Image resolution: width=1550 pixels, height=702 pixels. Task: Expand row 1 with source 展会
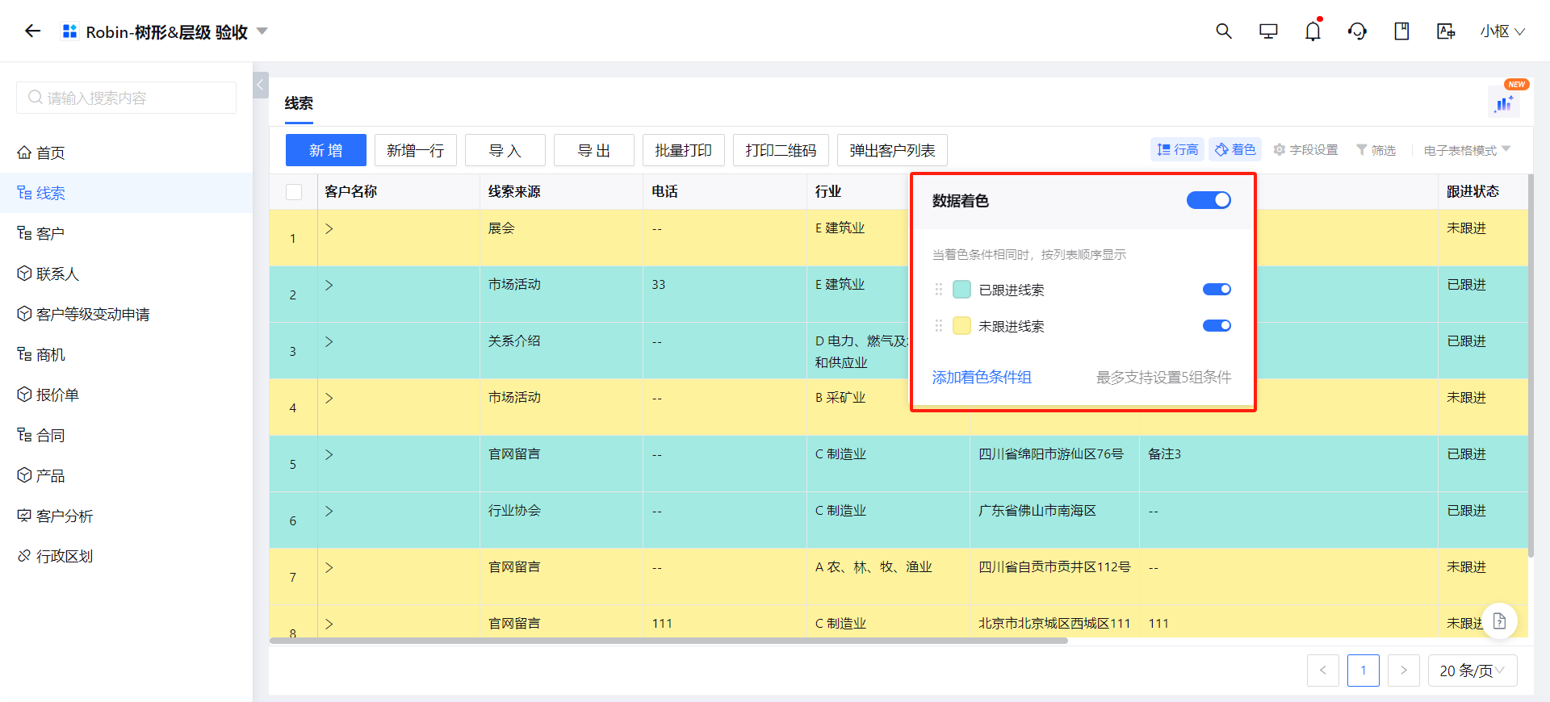[329, 228]
